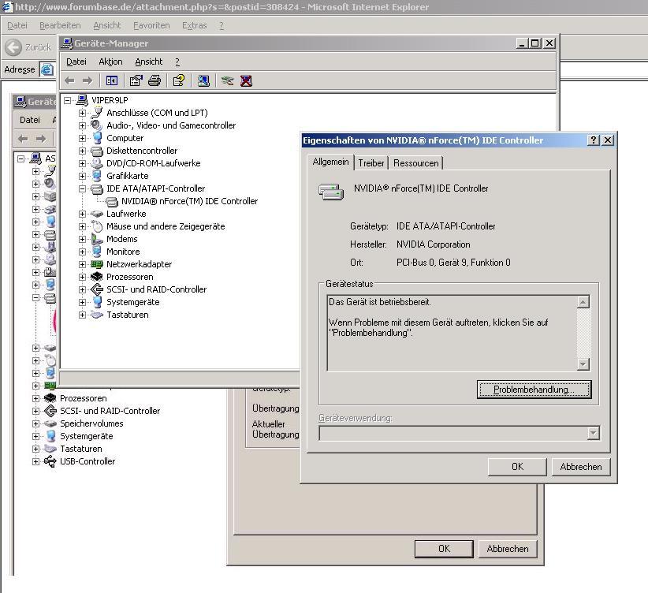Expand the Grafikkarte node
This screenshot has width=648, height=593.
[x=82, y=176]
